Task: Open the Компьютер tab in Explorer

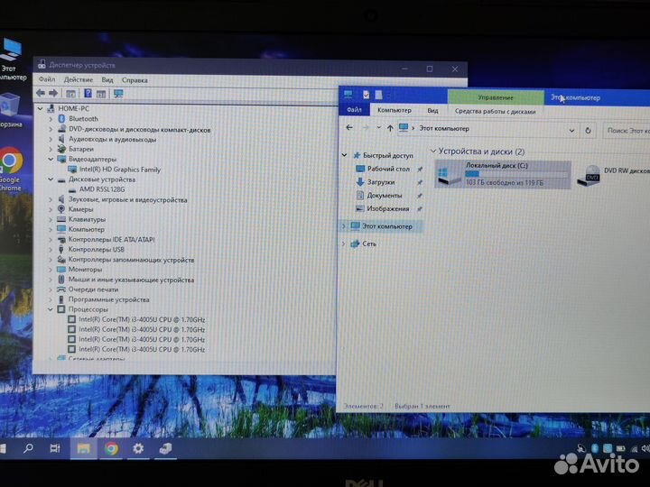Action: [x=395, y=110]
